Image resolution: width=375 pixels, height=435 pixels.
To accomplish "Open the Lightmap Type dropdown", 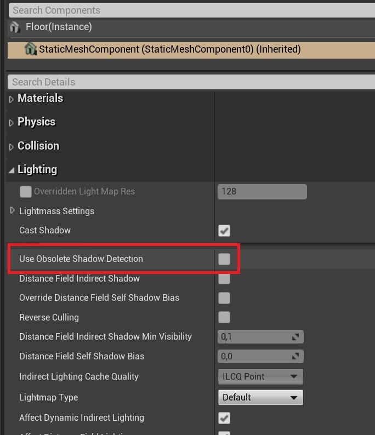I will [x=260, y=397].
